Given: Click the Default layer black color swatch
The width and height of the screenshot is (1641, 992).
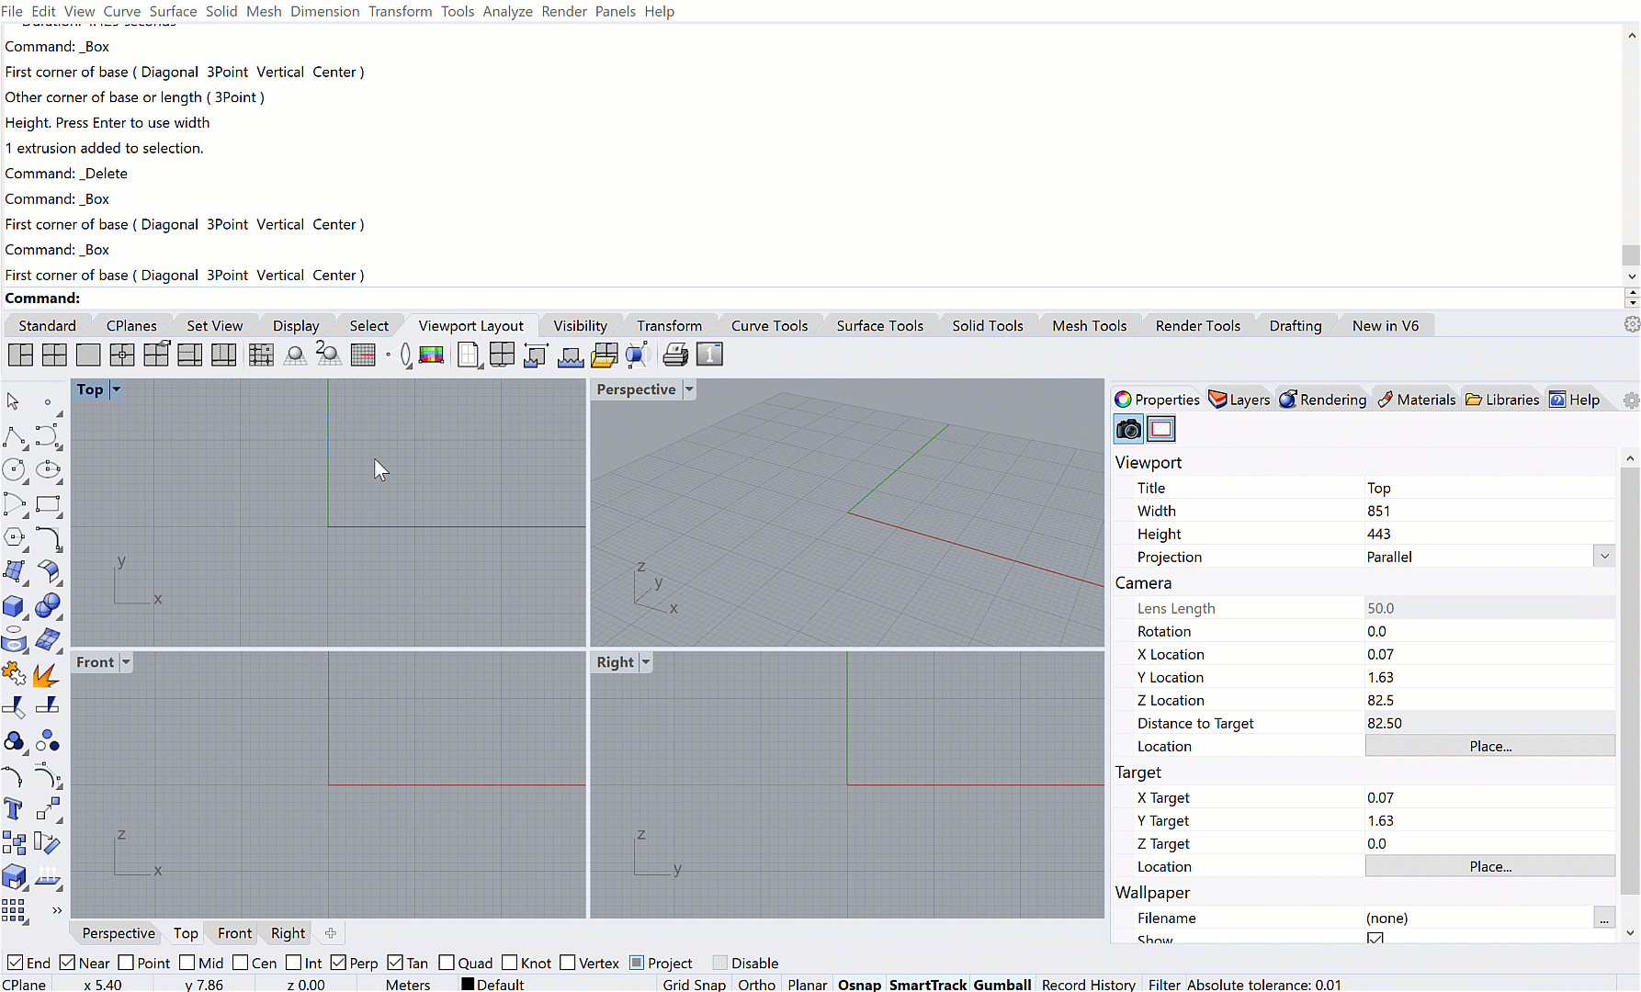Looking at the screenshot, I should [468, 984].
